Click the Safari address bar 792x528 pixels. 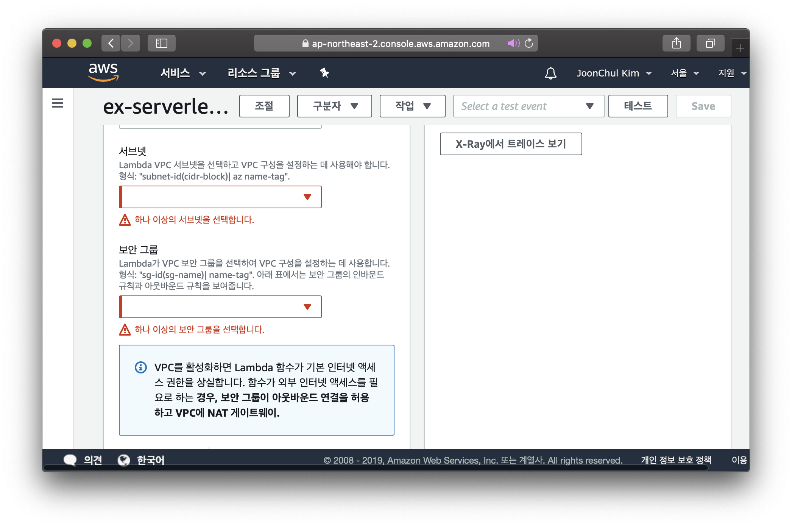coord(396,44)
